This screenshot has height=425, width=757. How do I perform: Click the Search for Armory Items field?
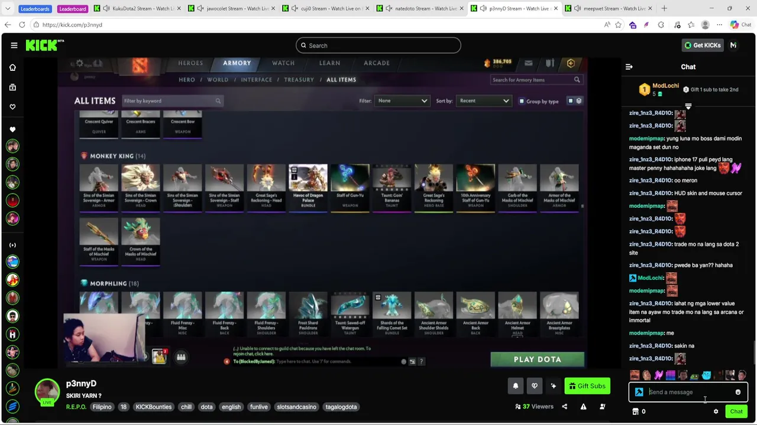tap(536, 80)
